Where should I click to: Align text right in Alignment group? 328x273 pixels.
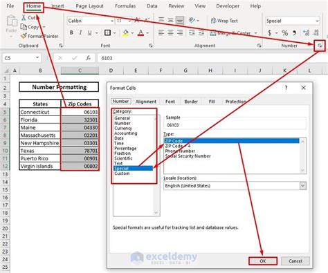(180, 32)
